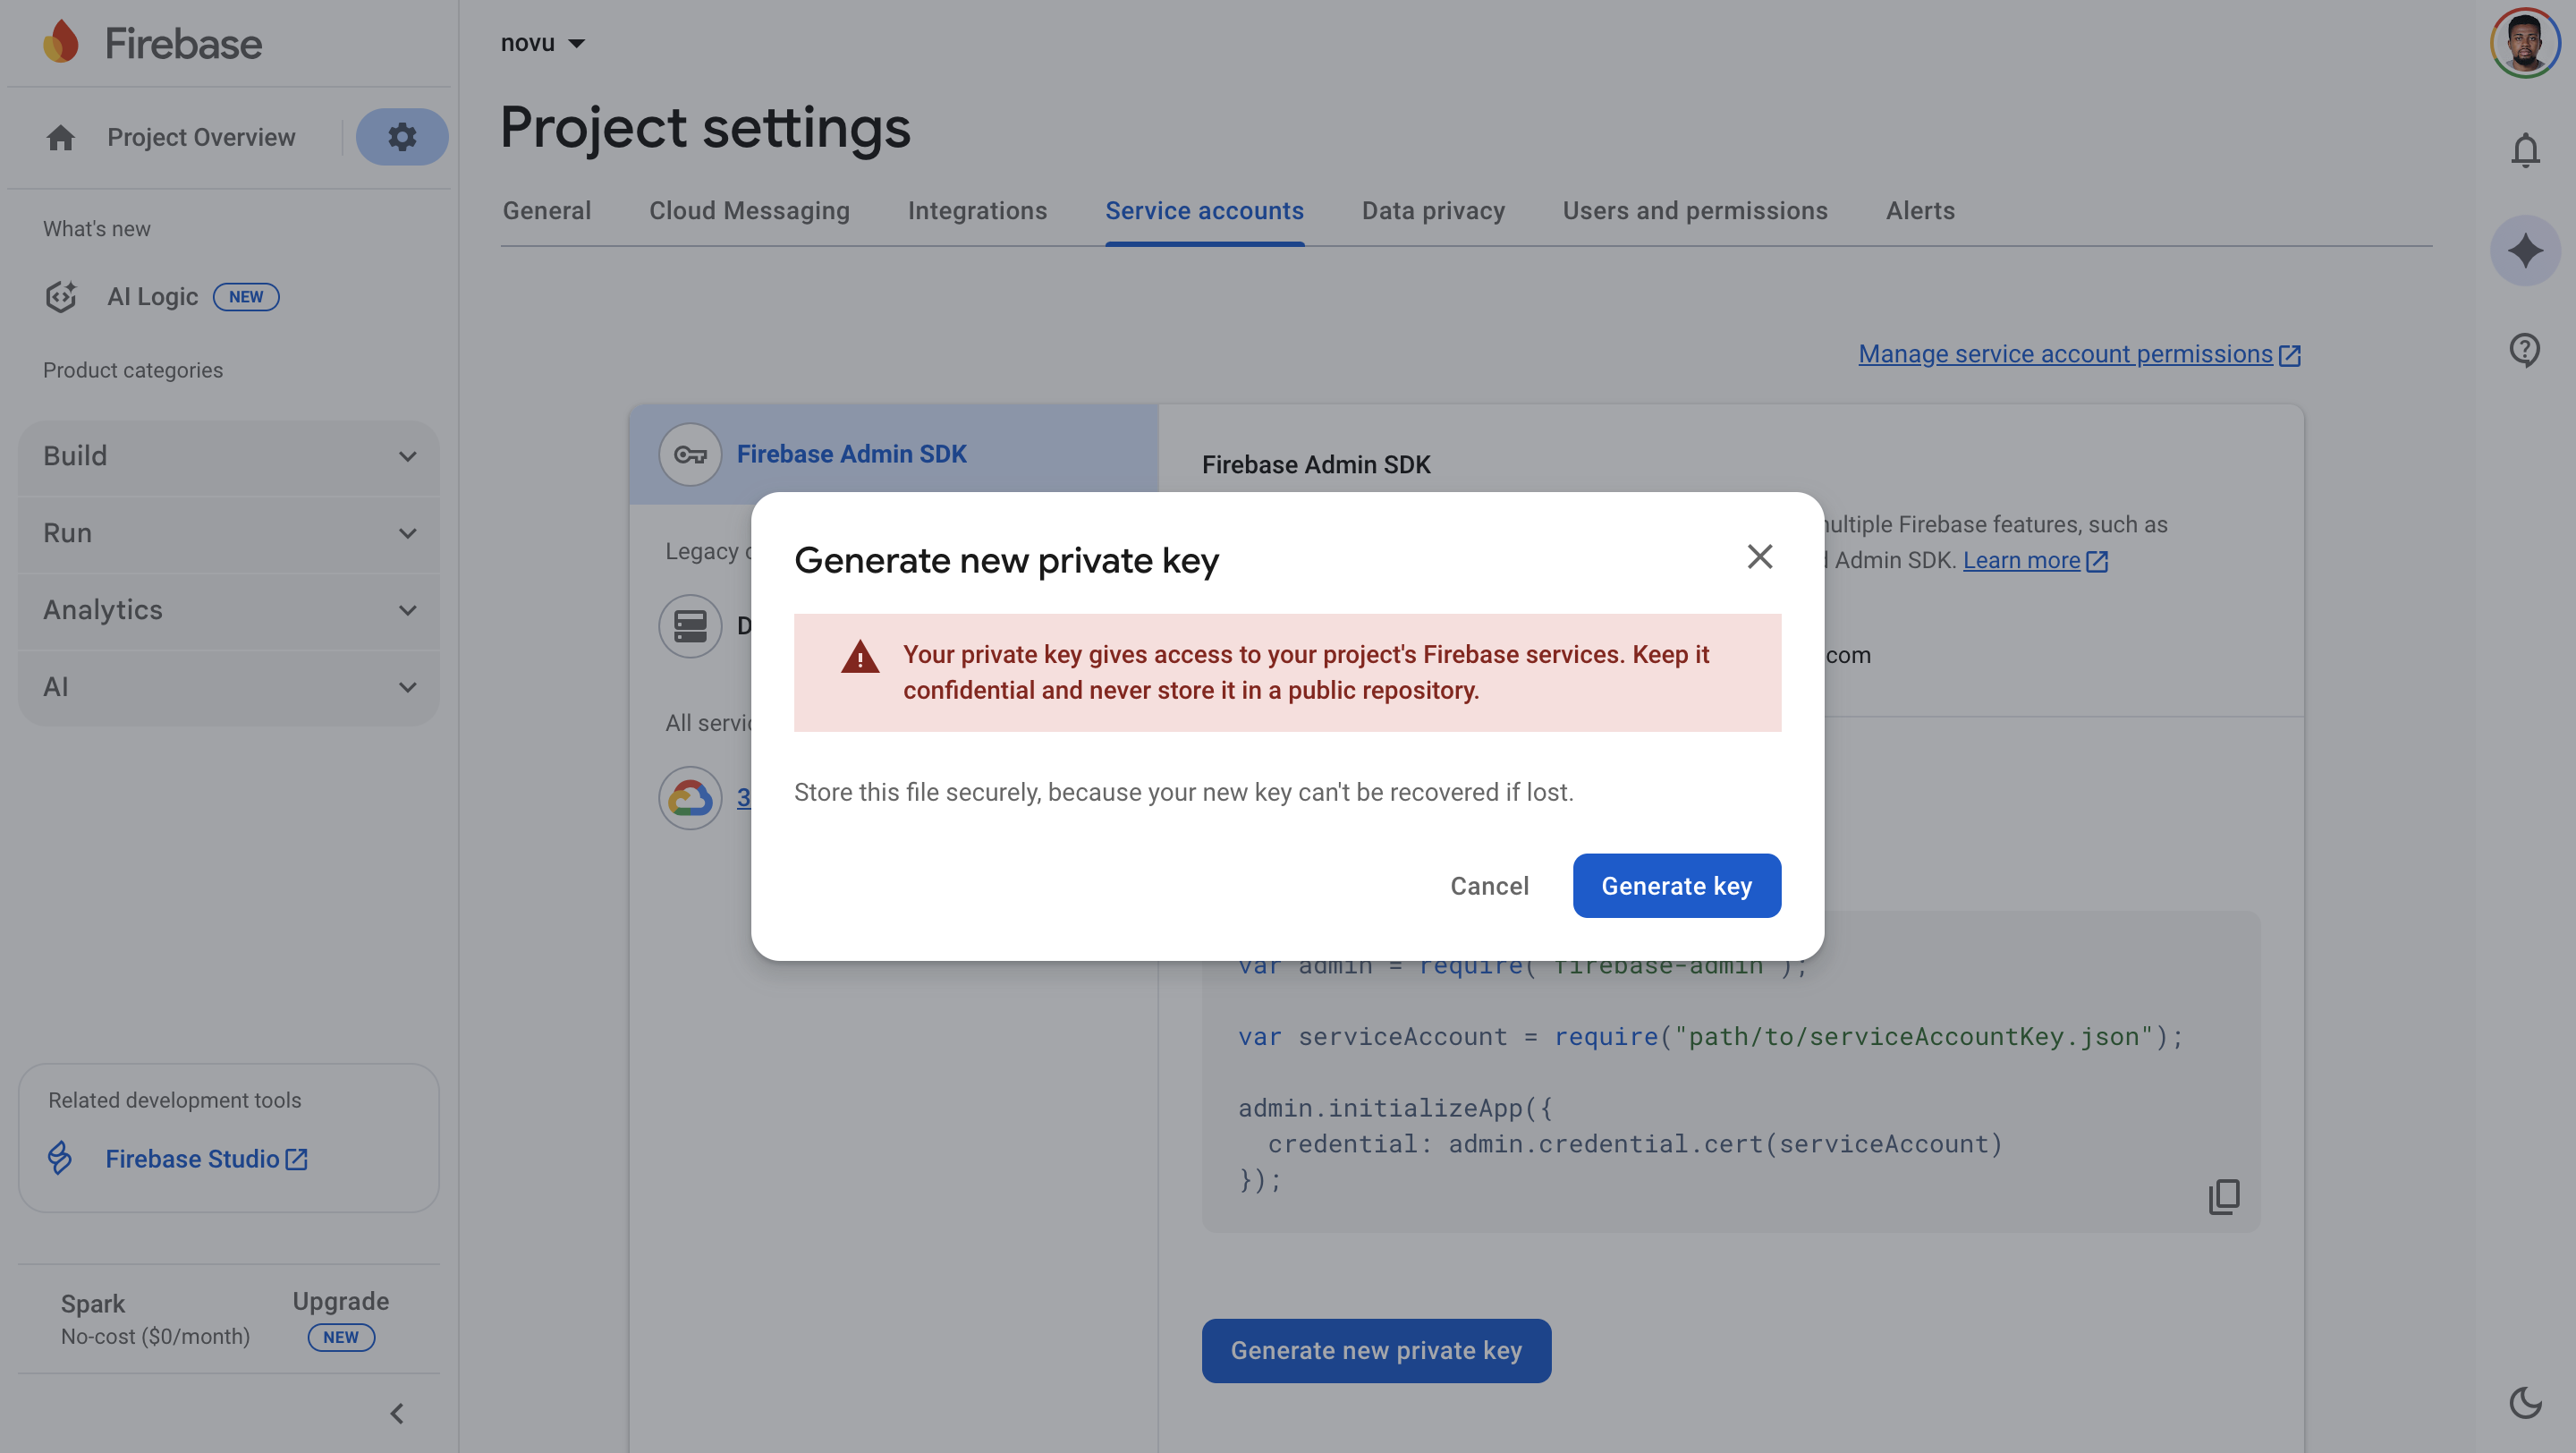Open project settings via the gear icon
The image size is (2576, 1453).
[402, 137]
